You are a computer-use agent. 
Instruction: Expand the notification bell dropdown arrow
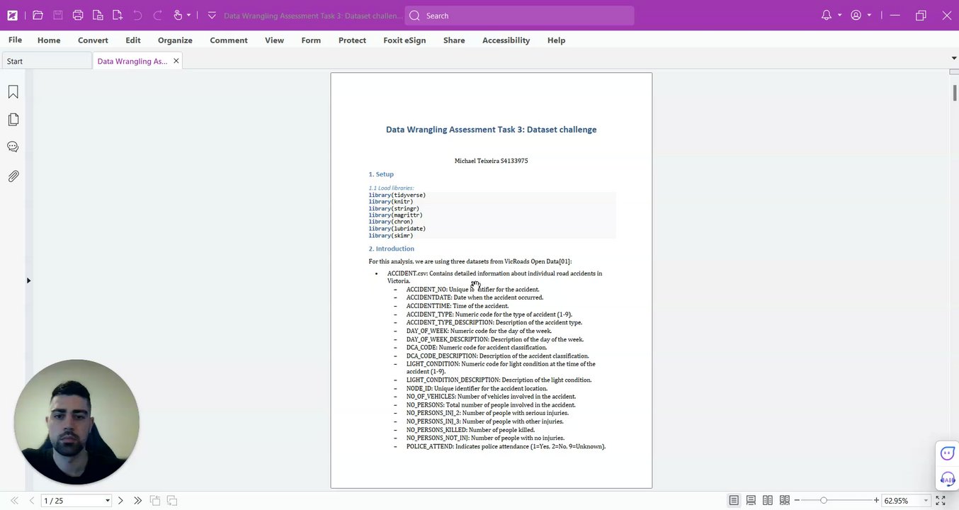pos(839,15)
